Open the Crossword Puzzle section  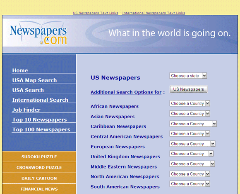[x=39, y=168]
